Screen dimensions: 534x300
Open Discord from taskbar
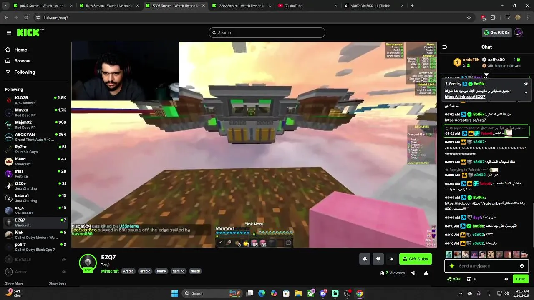point(323,293)
